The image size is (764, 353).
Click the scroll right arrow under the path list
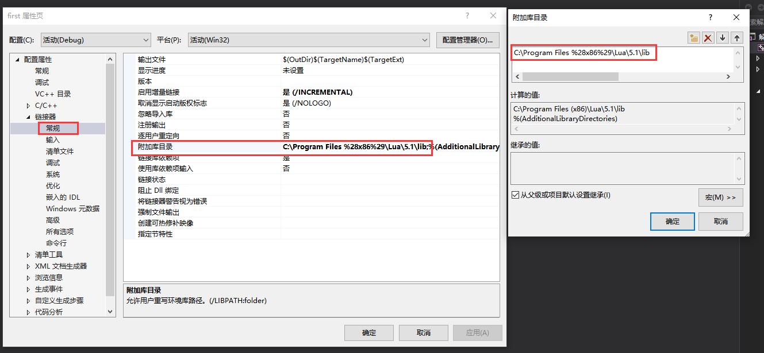(x=728, y=77)
